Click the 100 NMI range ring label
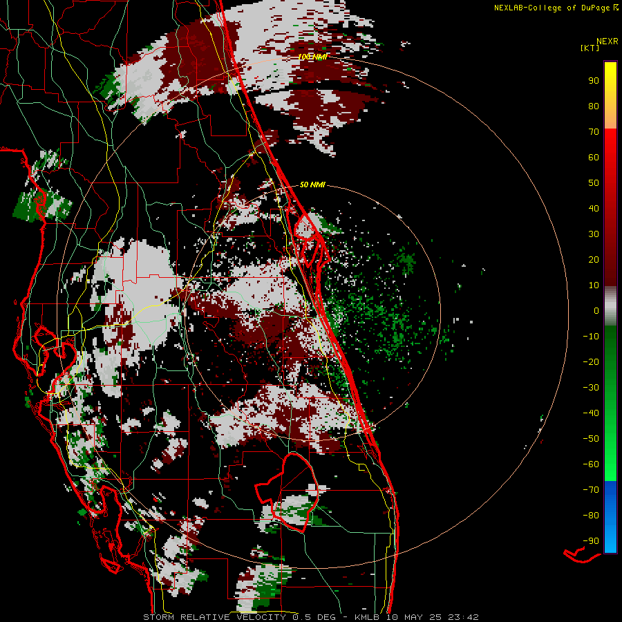Screen dimensions: 622x622 pyautogui.click(x=312, y=57)
